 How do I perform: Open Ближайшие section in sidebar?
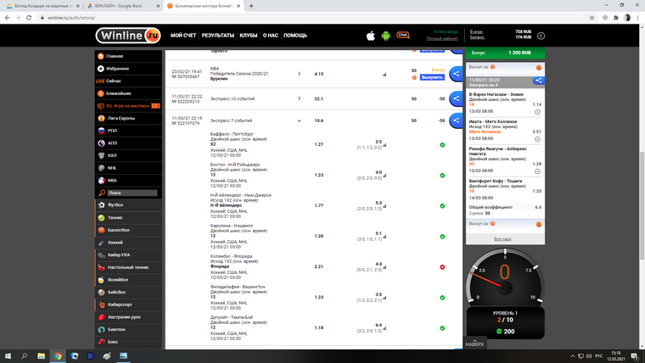128,93
